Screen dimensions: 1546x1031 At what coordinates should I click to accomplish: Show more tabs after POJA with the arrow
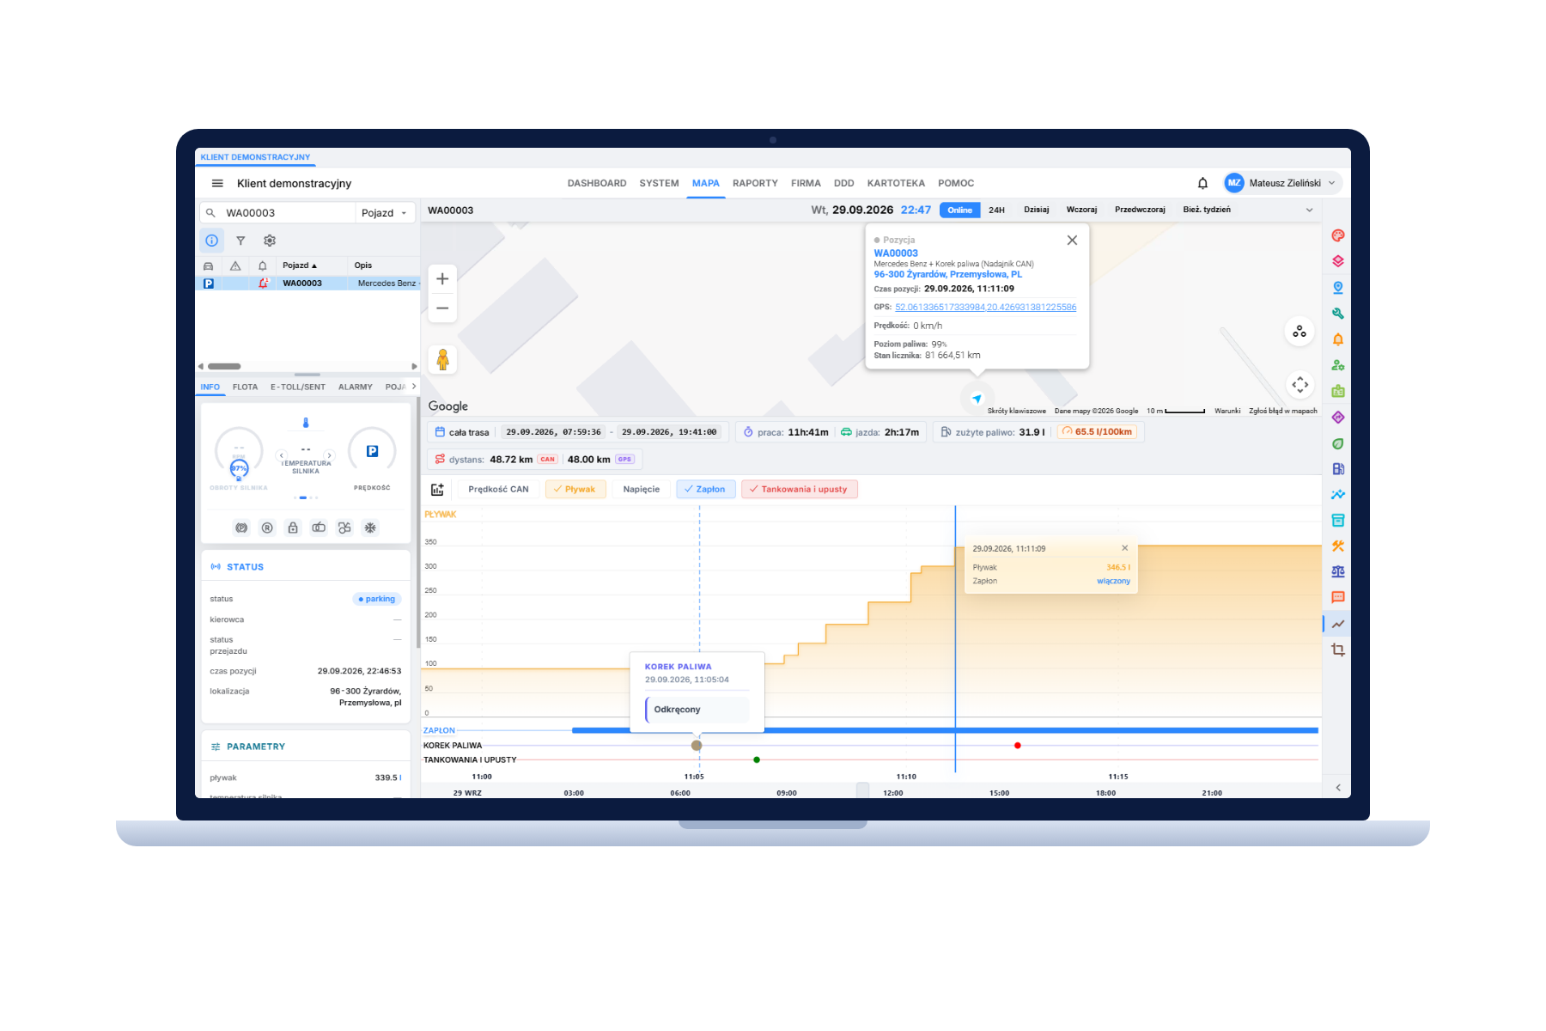(414, 387)
